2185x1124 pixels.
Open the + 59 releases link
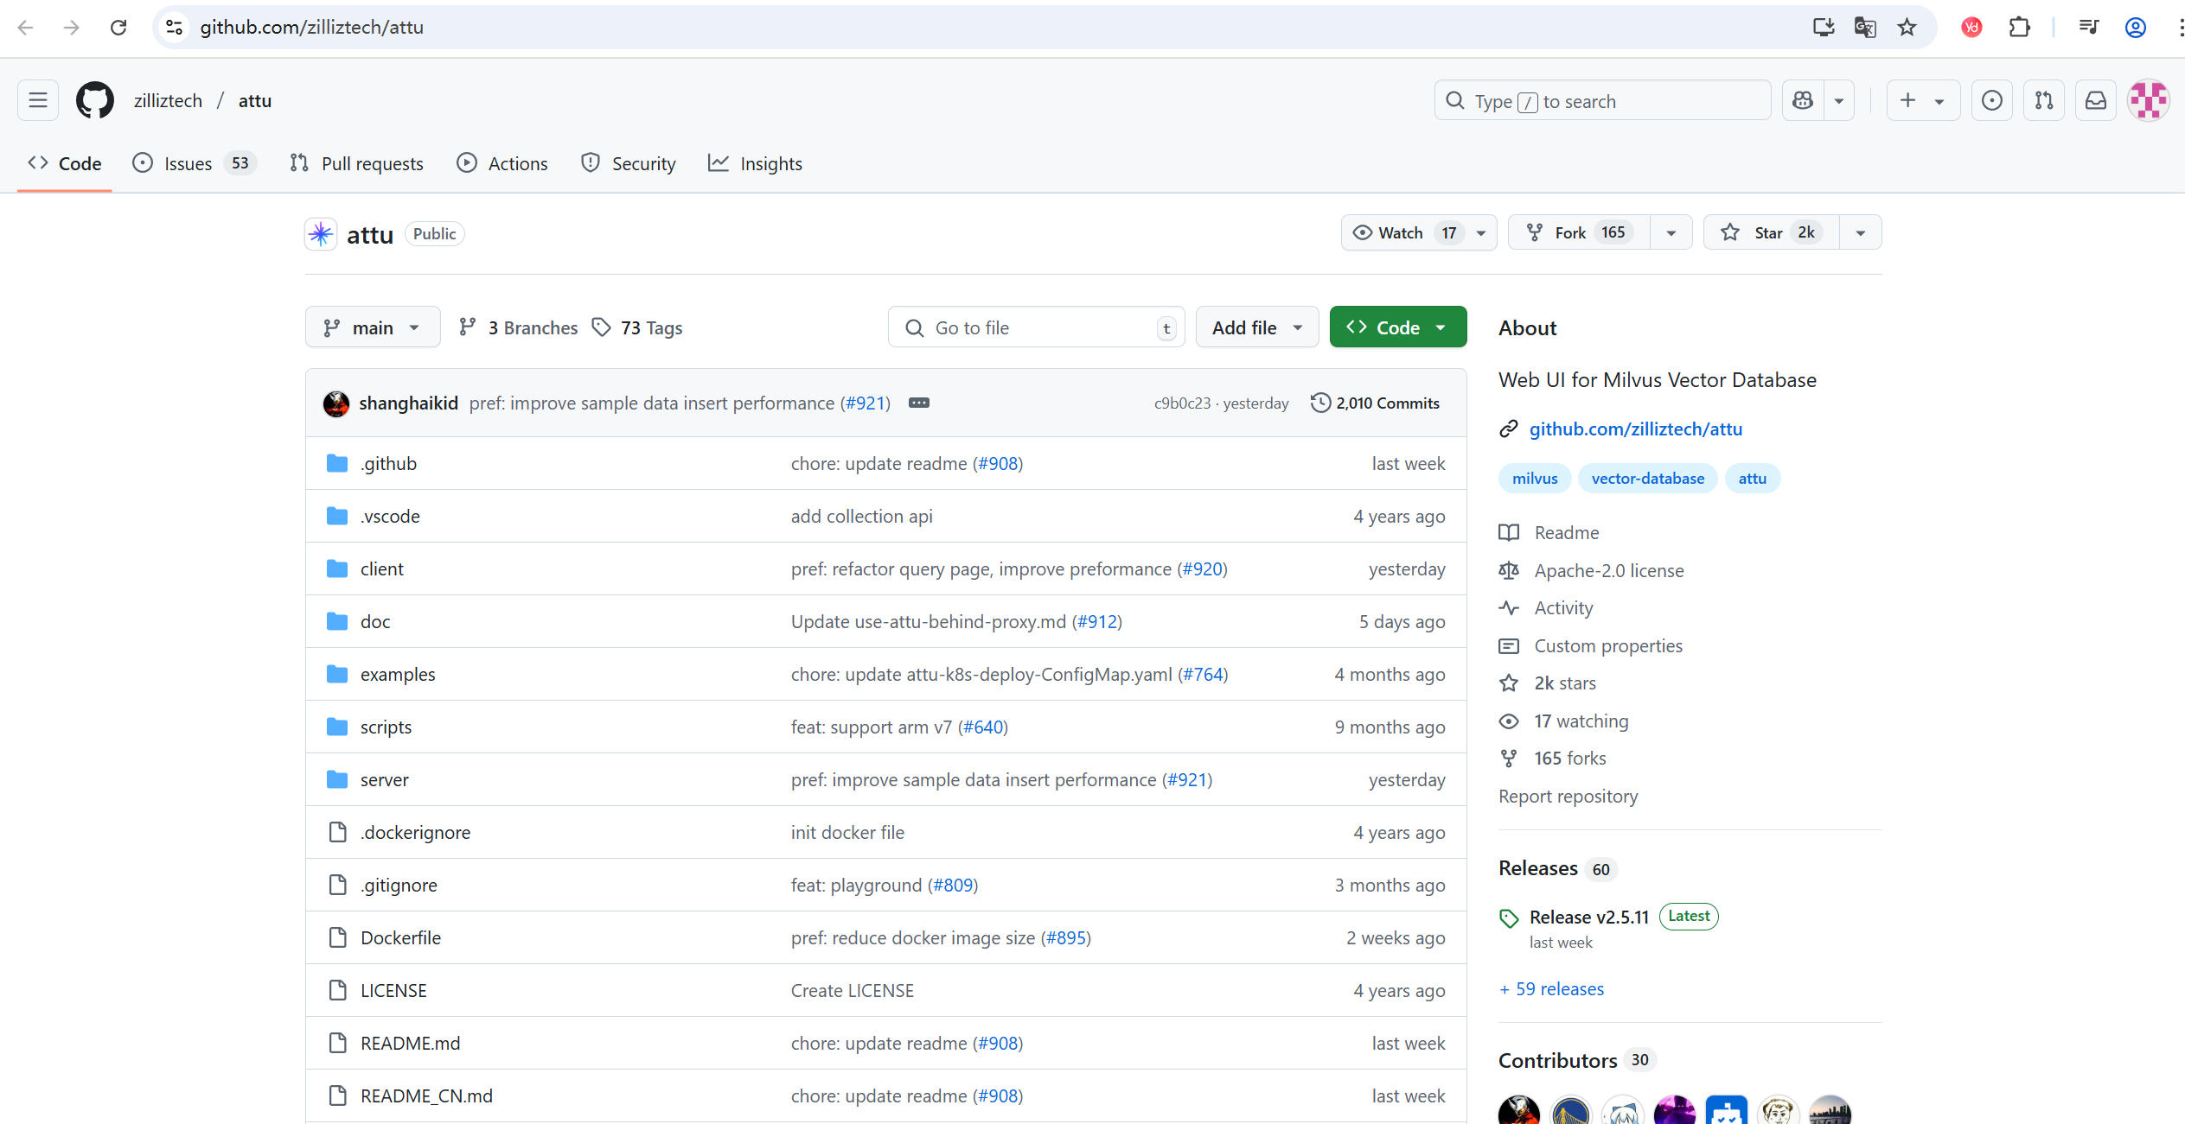coord(1552,989)
